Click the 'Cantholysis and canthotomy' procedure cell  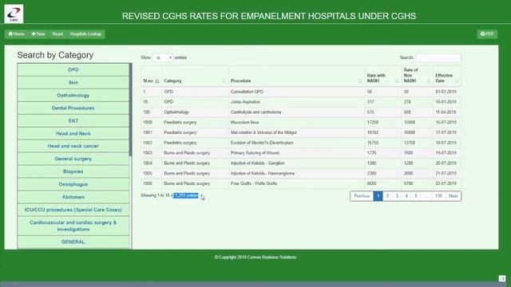click(x=296, y=112)
